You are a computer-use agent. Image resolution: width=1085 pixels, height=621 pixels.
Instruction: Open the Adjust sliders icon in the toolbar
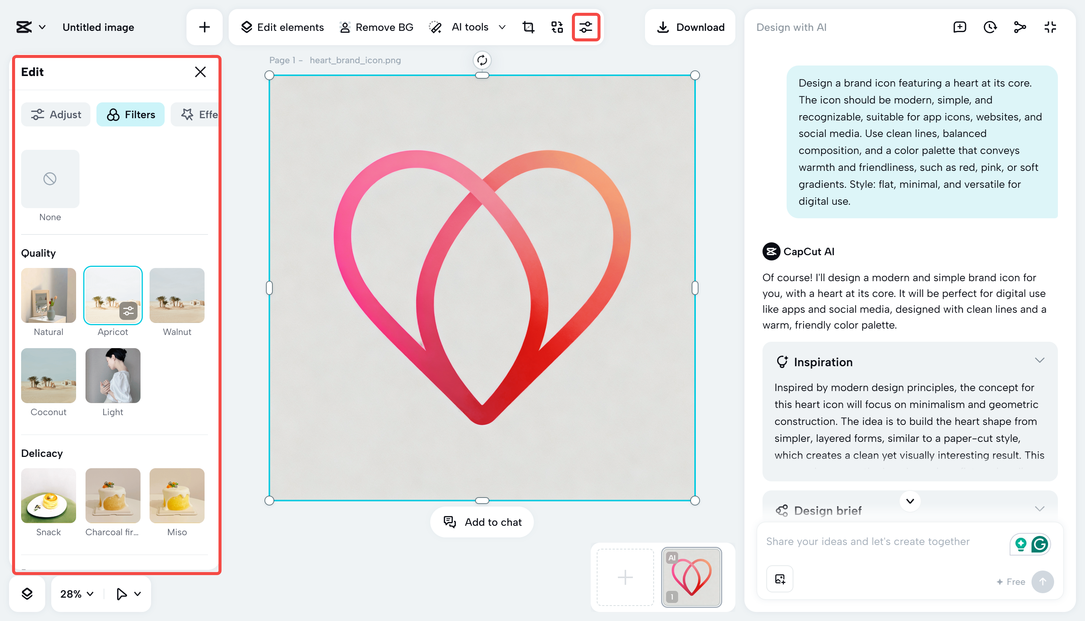tap(585, 27)
